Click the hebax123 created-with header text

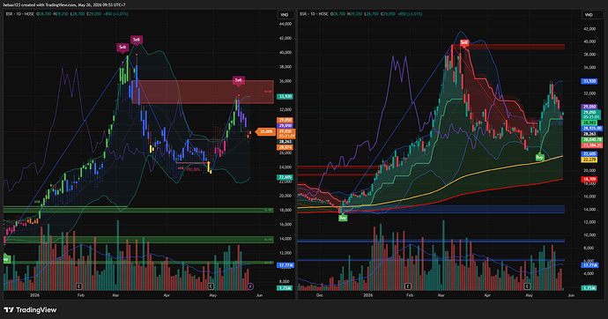click(x=64, y=4)
